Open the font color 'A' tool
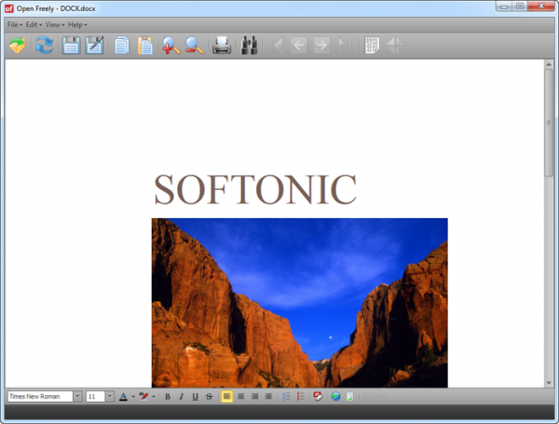 [x=123, y=397]
